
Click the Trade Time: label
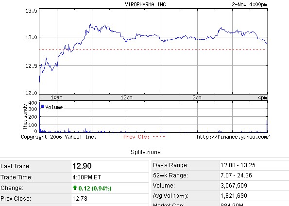17,177
